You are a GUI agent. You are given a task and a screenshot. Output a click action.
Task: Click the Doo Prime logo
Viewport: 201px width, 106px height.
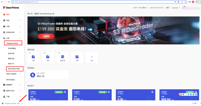pos(11,8)
